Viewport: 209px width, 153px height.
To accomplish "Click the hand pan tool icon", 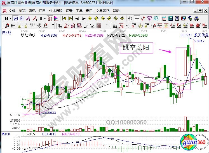I will pyautogui.click(x=130, y=18).
